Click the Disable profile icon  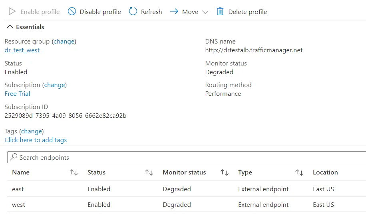(x=72, y=12)
